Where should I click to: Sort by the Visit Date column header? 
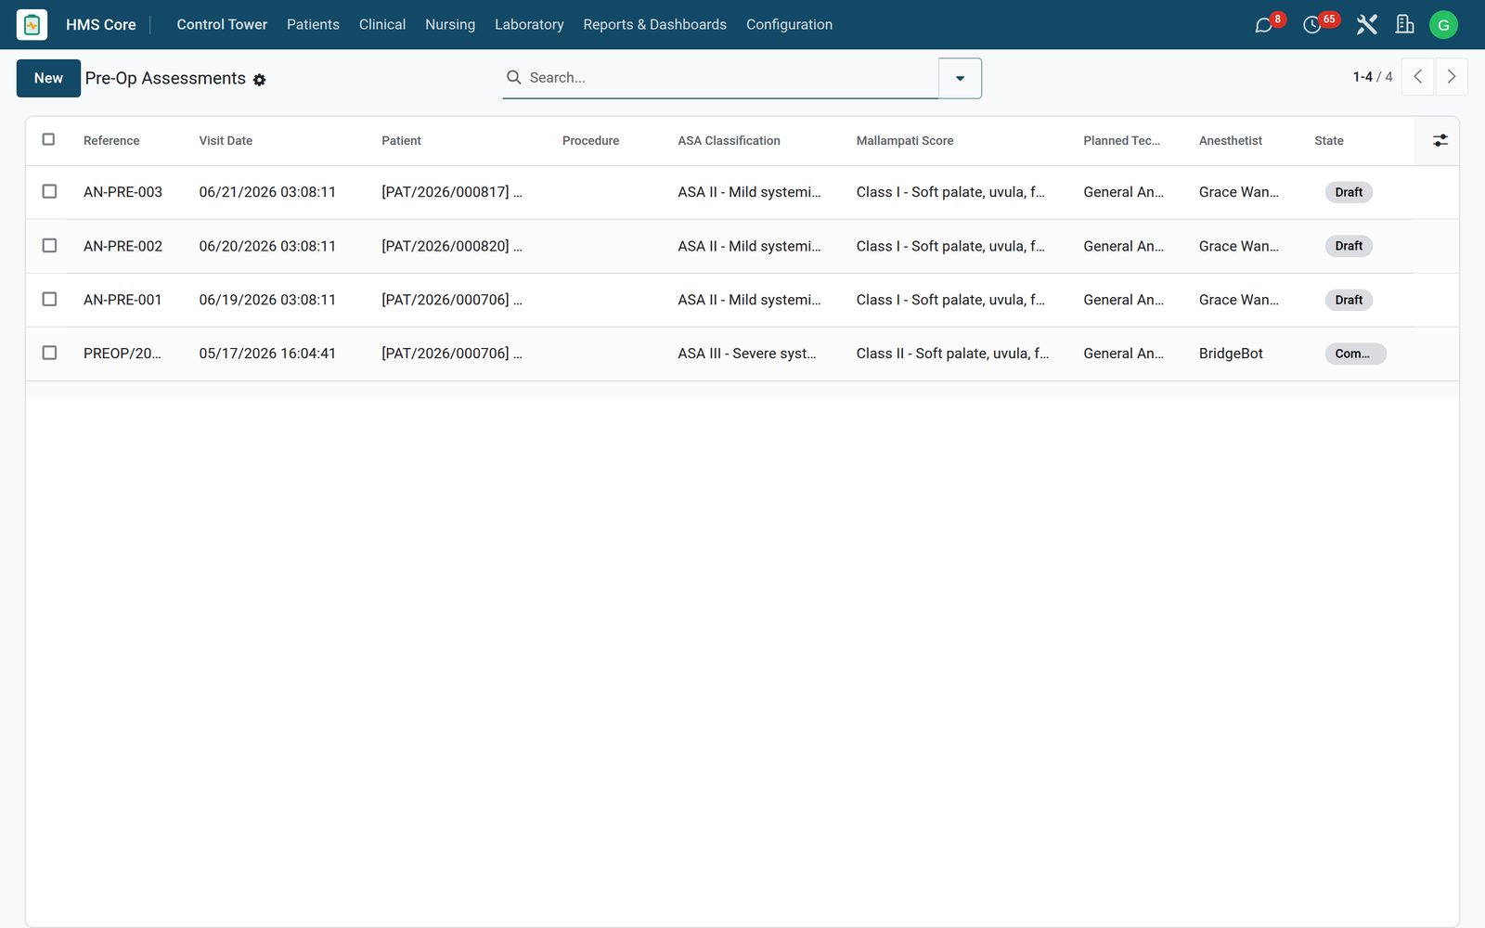[226, 140]
